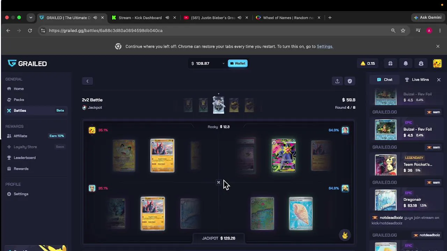This screenshot has width=447, height=251.
Task: Click the ice cream cone card
Action: pyautogui.click(x=301, y=214)
